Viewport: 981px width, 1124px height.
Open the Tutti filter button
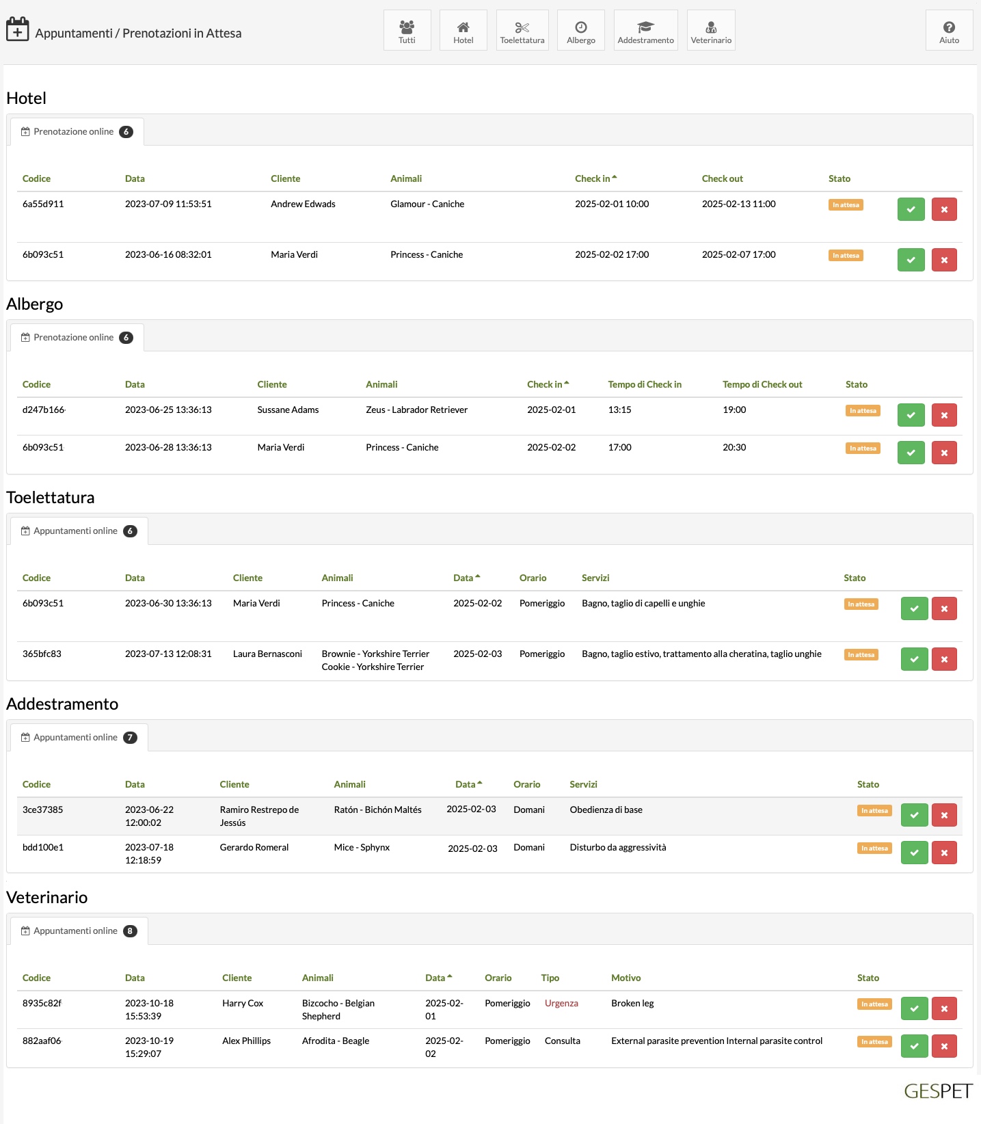pos(407,30)
